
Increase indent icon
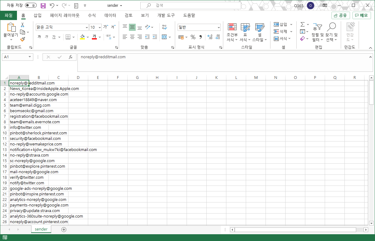155,37
